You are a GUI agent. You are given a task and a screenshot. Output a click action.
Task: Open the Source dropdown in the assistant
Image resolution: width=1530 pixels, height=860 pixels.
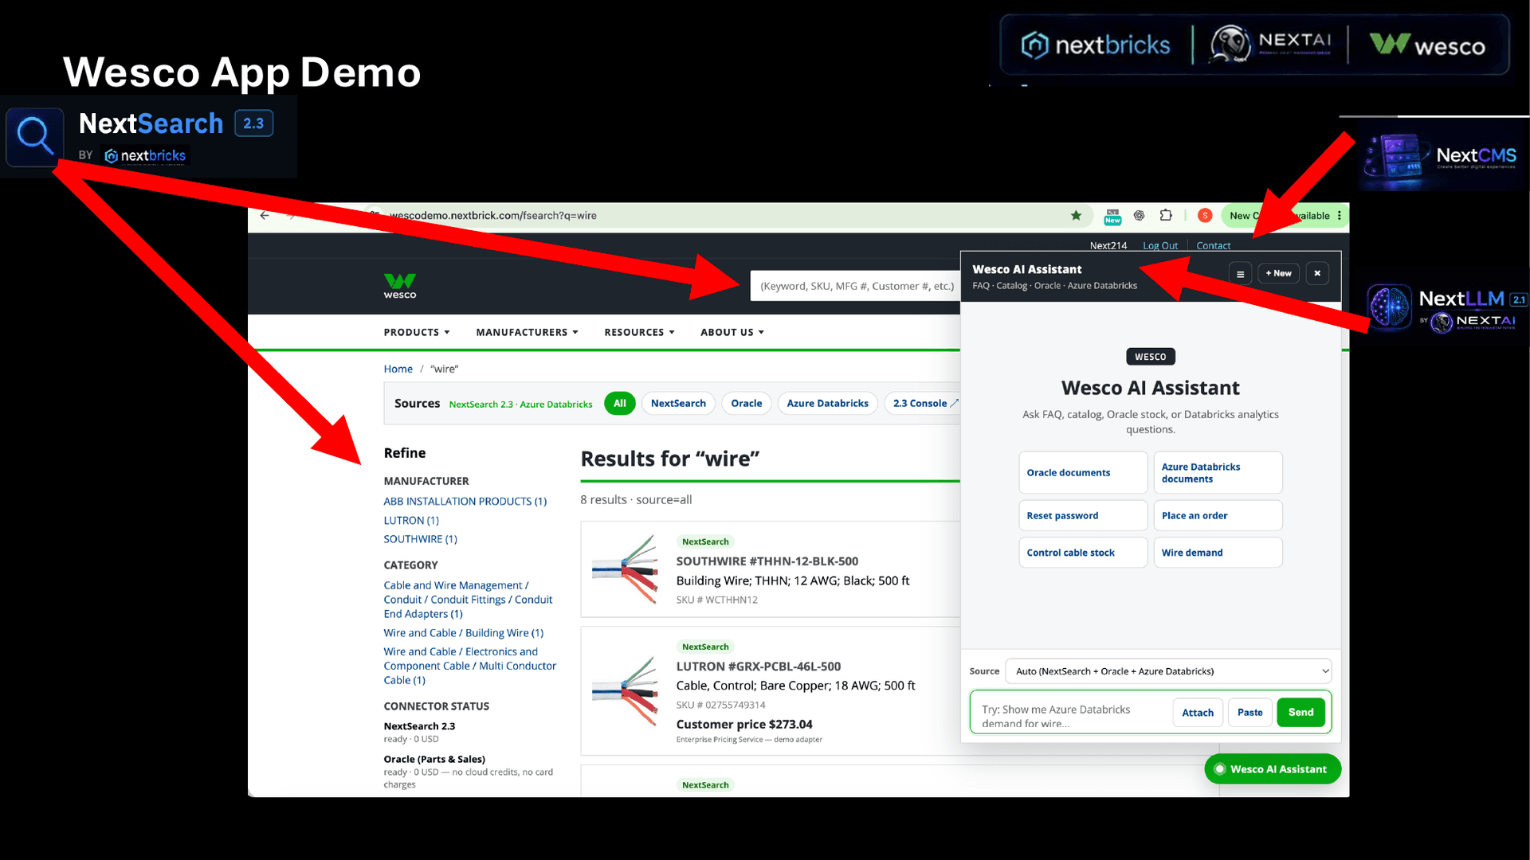[x=1168, y=671]
